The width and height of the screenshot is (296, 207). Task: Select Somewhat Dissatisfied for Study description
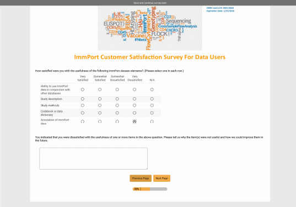coord(117,99)
